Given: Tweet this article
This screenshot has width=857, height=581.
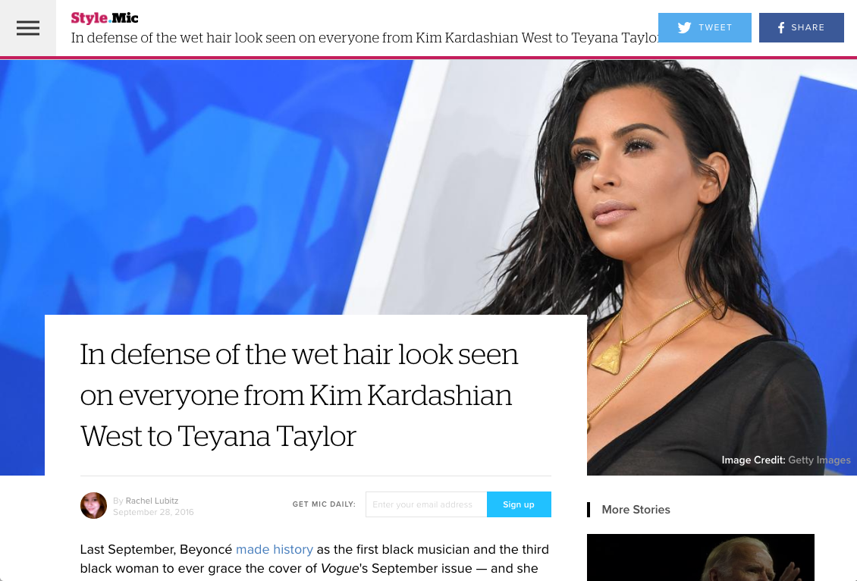Looking at the screenshot, I should tap(705, 27).
